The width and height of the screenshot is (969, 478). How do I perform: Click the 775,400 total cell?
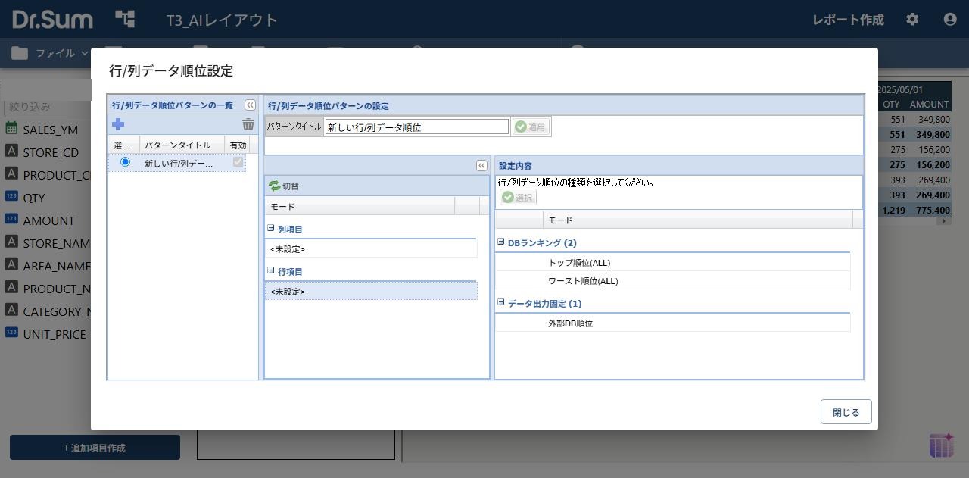click(930, 210)
